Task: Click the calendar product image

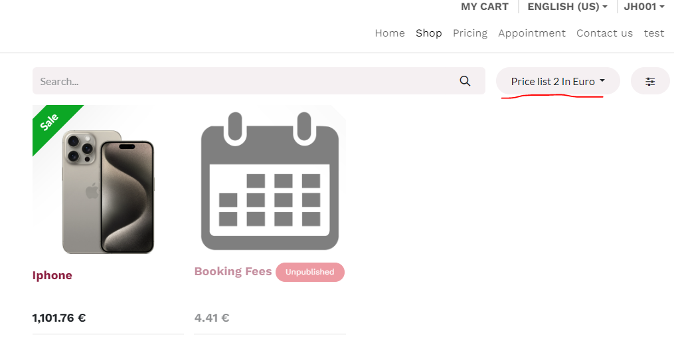Action: coord(270,181)
